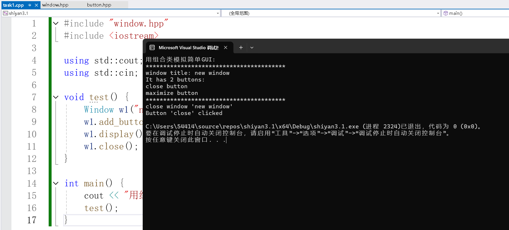The height and width of the screenshot is (230, 509).
Task: Click the 'test();' call in main
Action: pos(101,208)
